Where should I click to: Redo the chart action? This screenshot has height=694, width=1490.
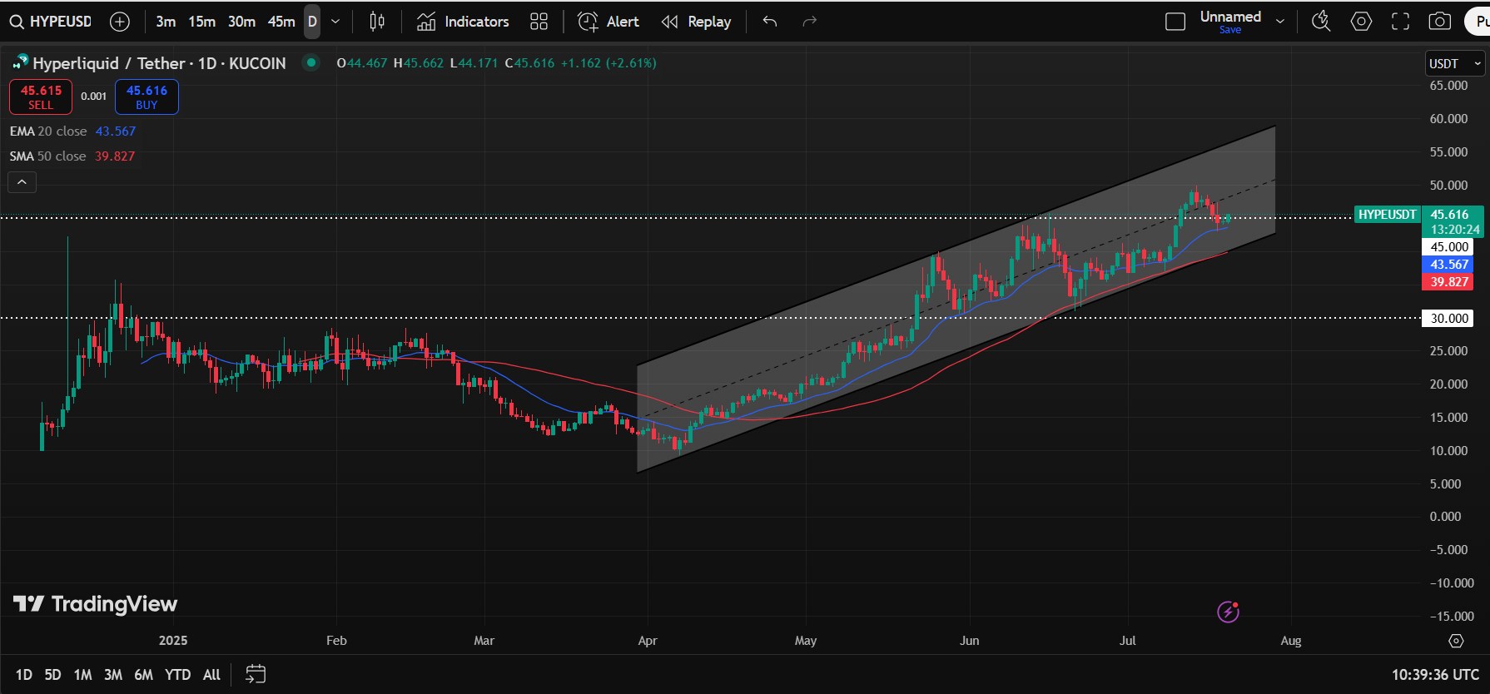tap(809, 22)
